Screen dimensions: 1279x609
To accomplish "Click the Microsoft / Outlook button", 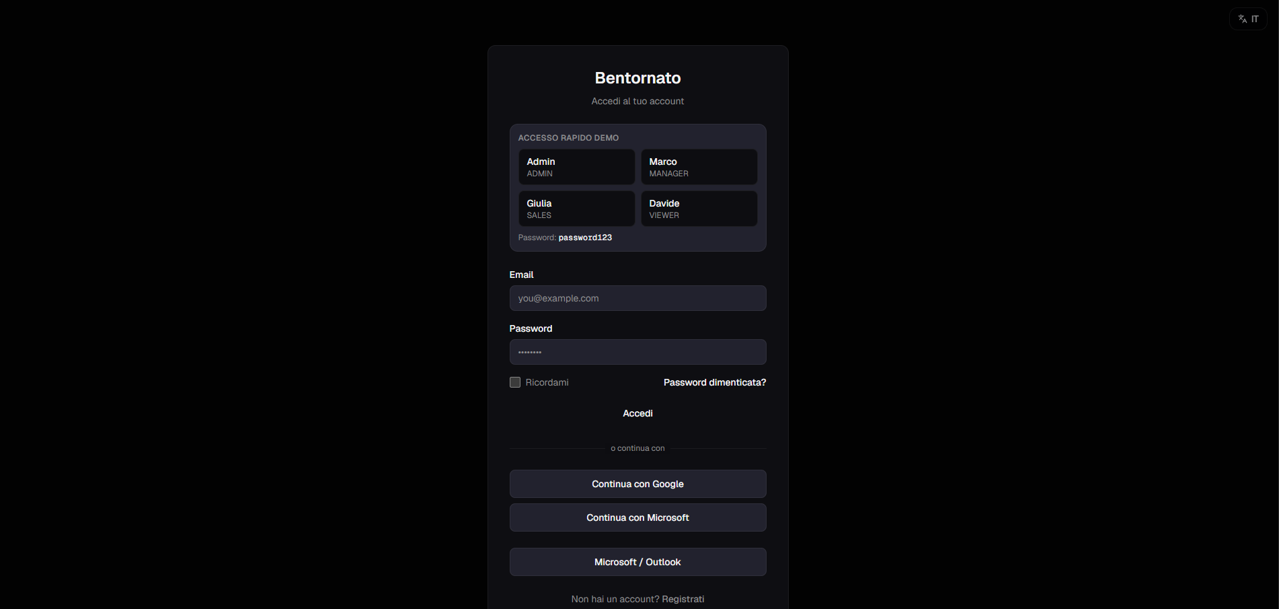I will [x=637, y=562].
